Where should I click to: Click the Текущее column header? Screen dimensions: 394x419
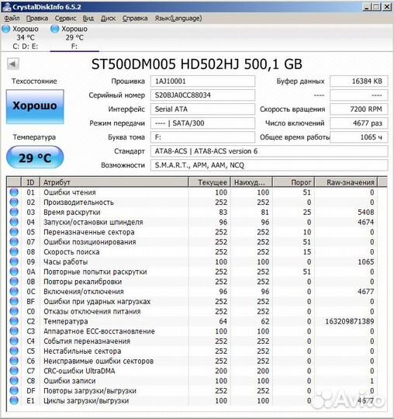tap(209, 182)
